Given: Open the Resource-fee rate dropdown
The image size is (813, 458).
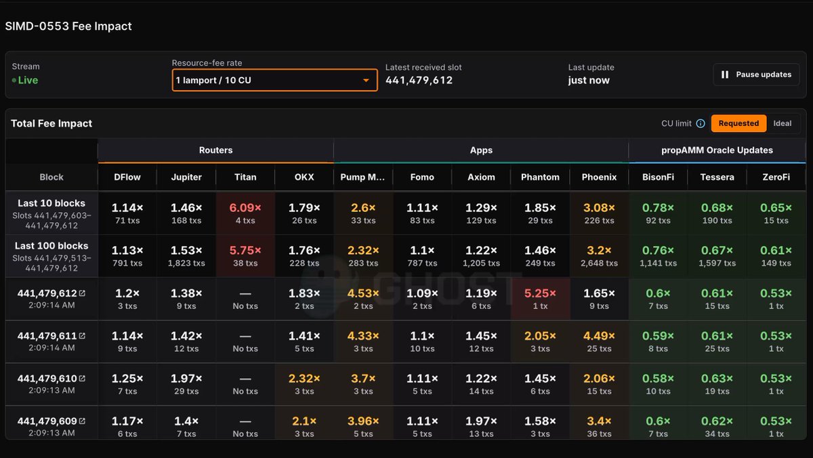Looking at the screenshot, I should (x=274, y=80).
